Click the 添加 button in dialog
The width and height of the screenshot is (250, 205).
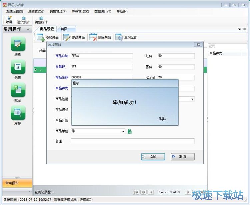[153, 157]
